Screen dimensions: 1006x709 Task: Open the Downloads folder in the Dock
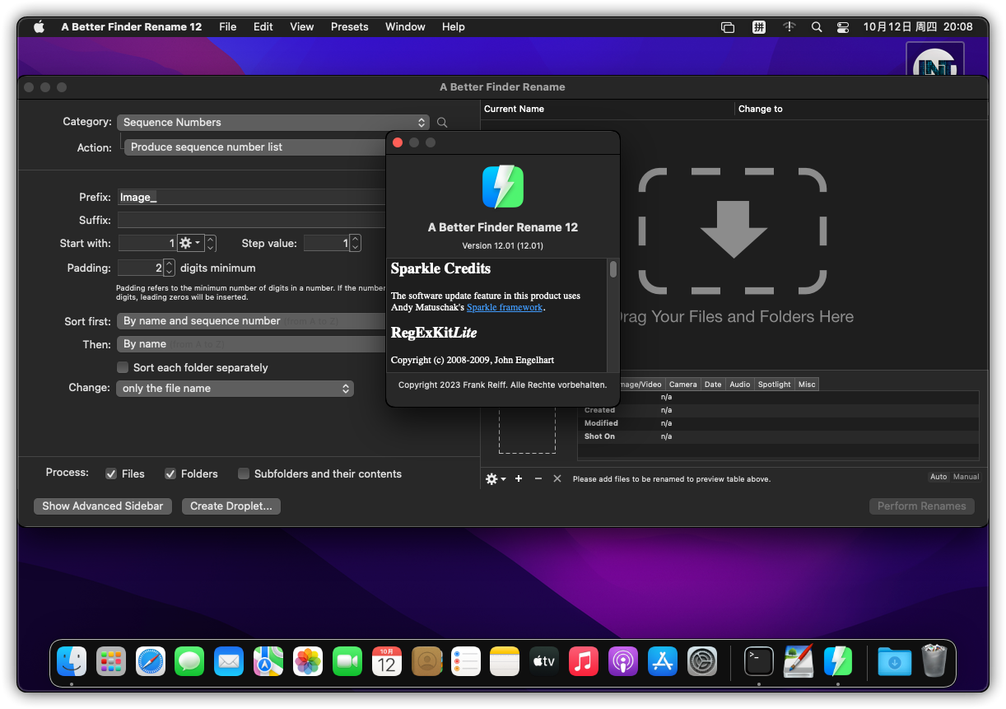click(x=895, y=661)
